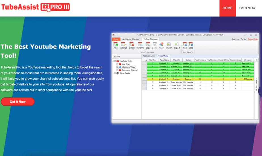Sort by the Status column header

pyautogui.click(x=188, y=60)
